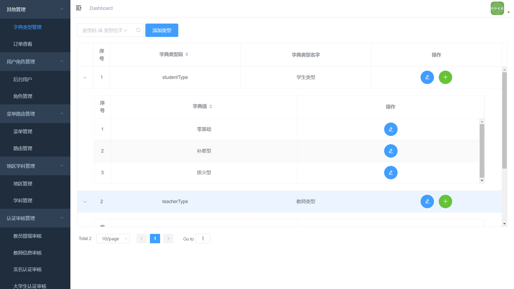
Task: Click the search magnifier icon
Action: click(138, 30)
